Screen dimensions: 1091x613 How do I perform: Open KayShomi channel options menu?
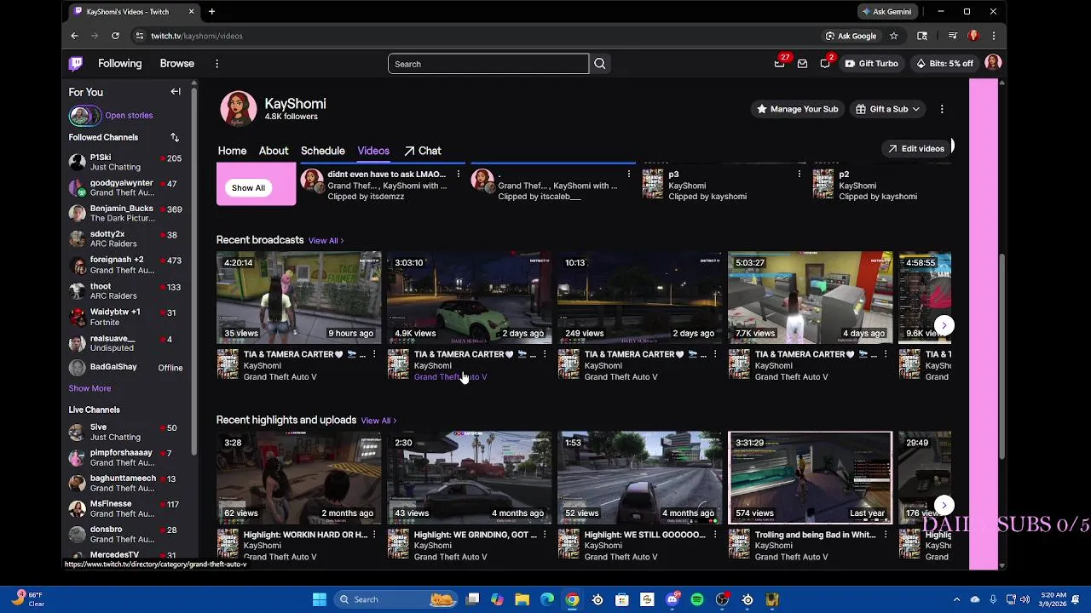(x=942, y=109)
